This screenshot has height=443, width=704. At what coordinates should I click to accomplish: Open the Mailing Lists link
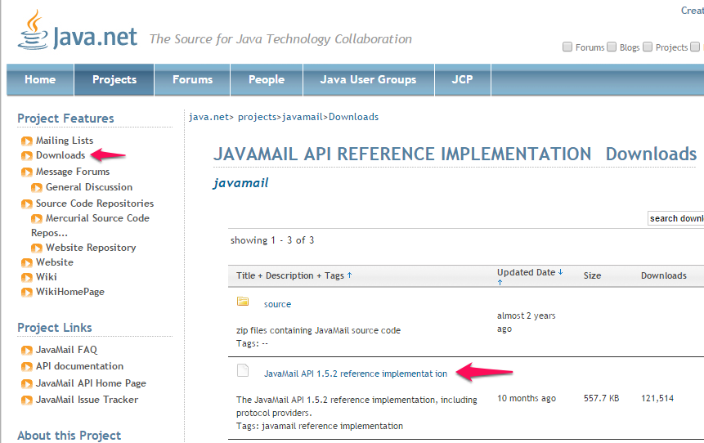click(x=65, y=141)
